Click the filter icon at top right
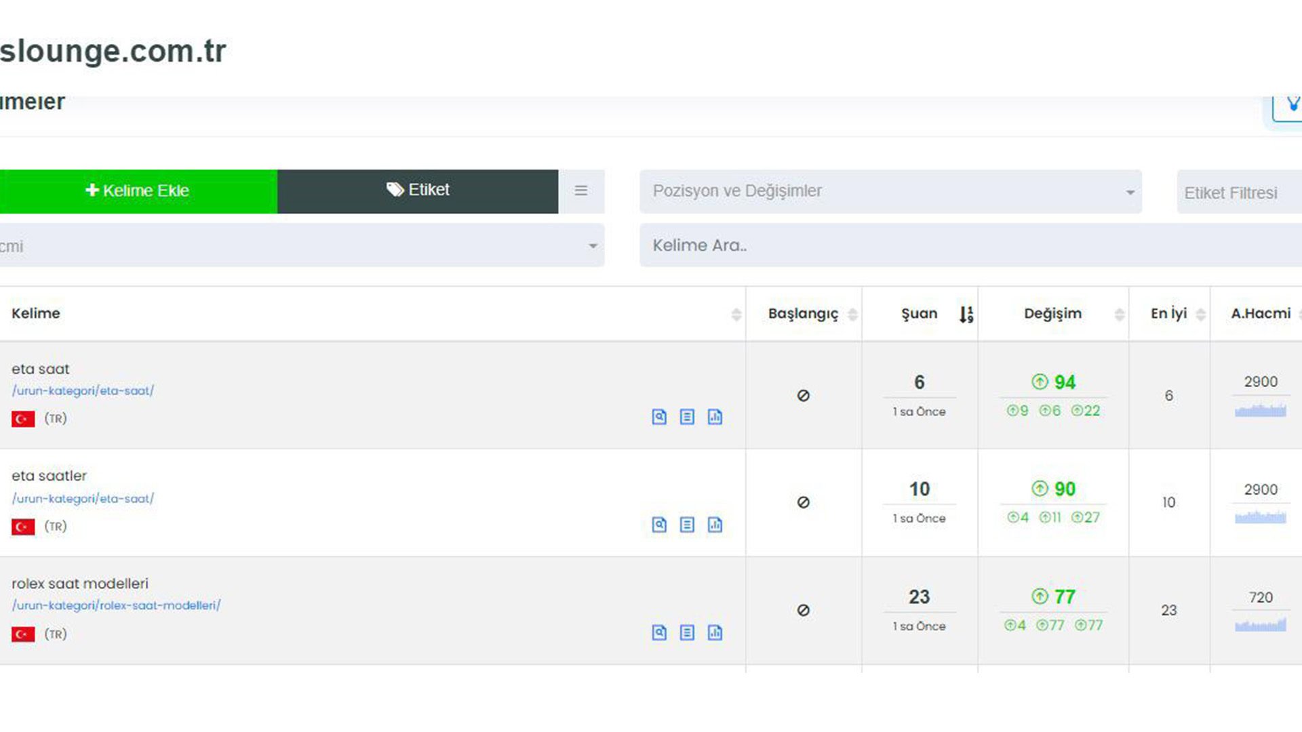 pyautogui.click(x=1292, y=105)
